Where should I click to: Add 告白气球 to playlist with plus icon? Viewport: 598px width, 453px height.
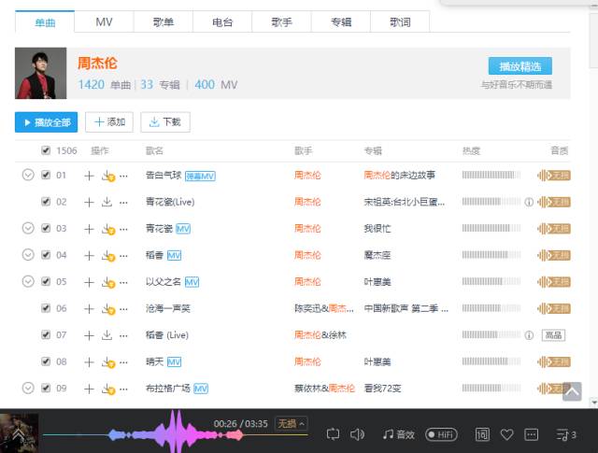pyautogui.click(x=89, y=176)
